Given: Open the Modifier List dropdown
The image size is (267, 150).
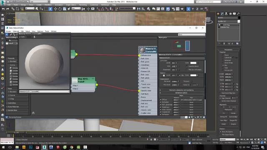Looking at the screenshot, I should pyautogui.click(x=229, y=21).
